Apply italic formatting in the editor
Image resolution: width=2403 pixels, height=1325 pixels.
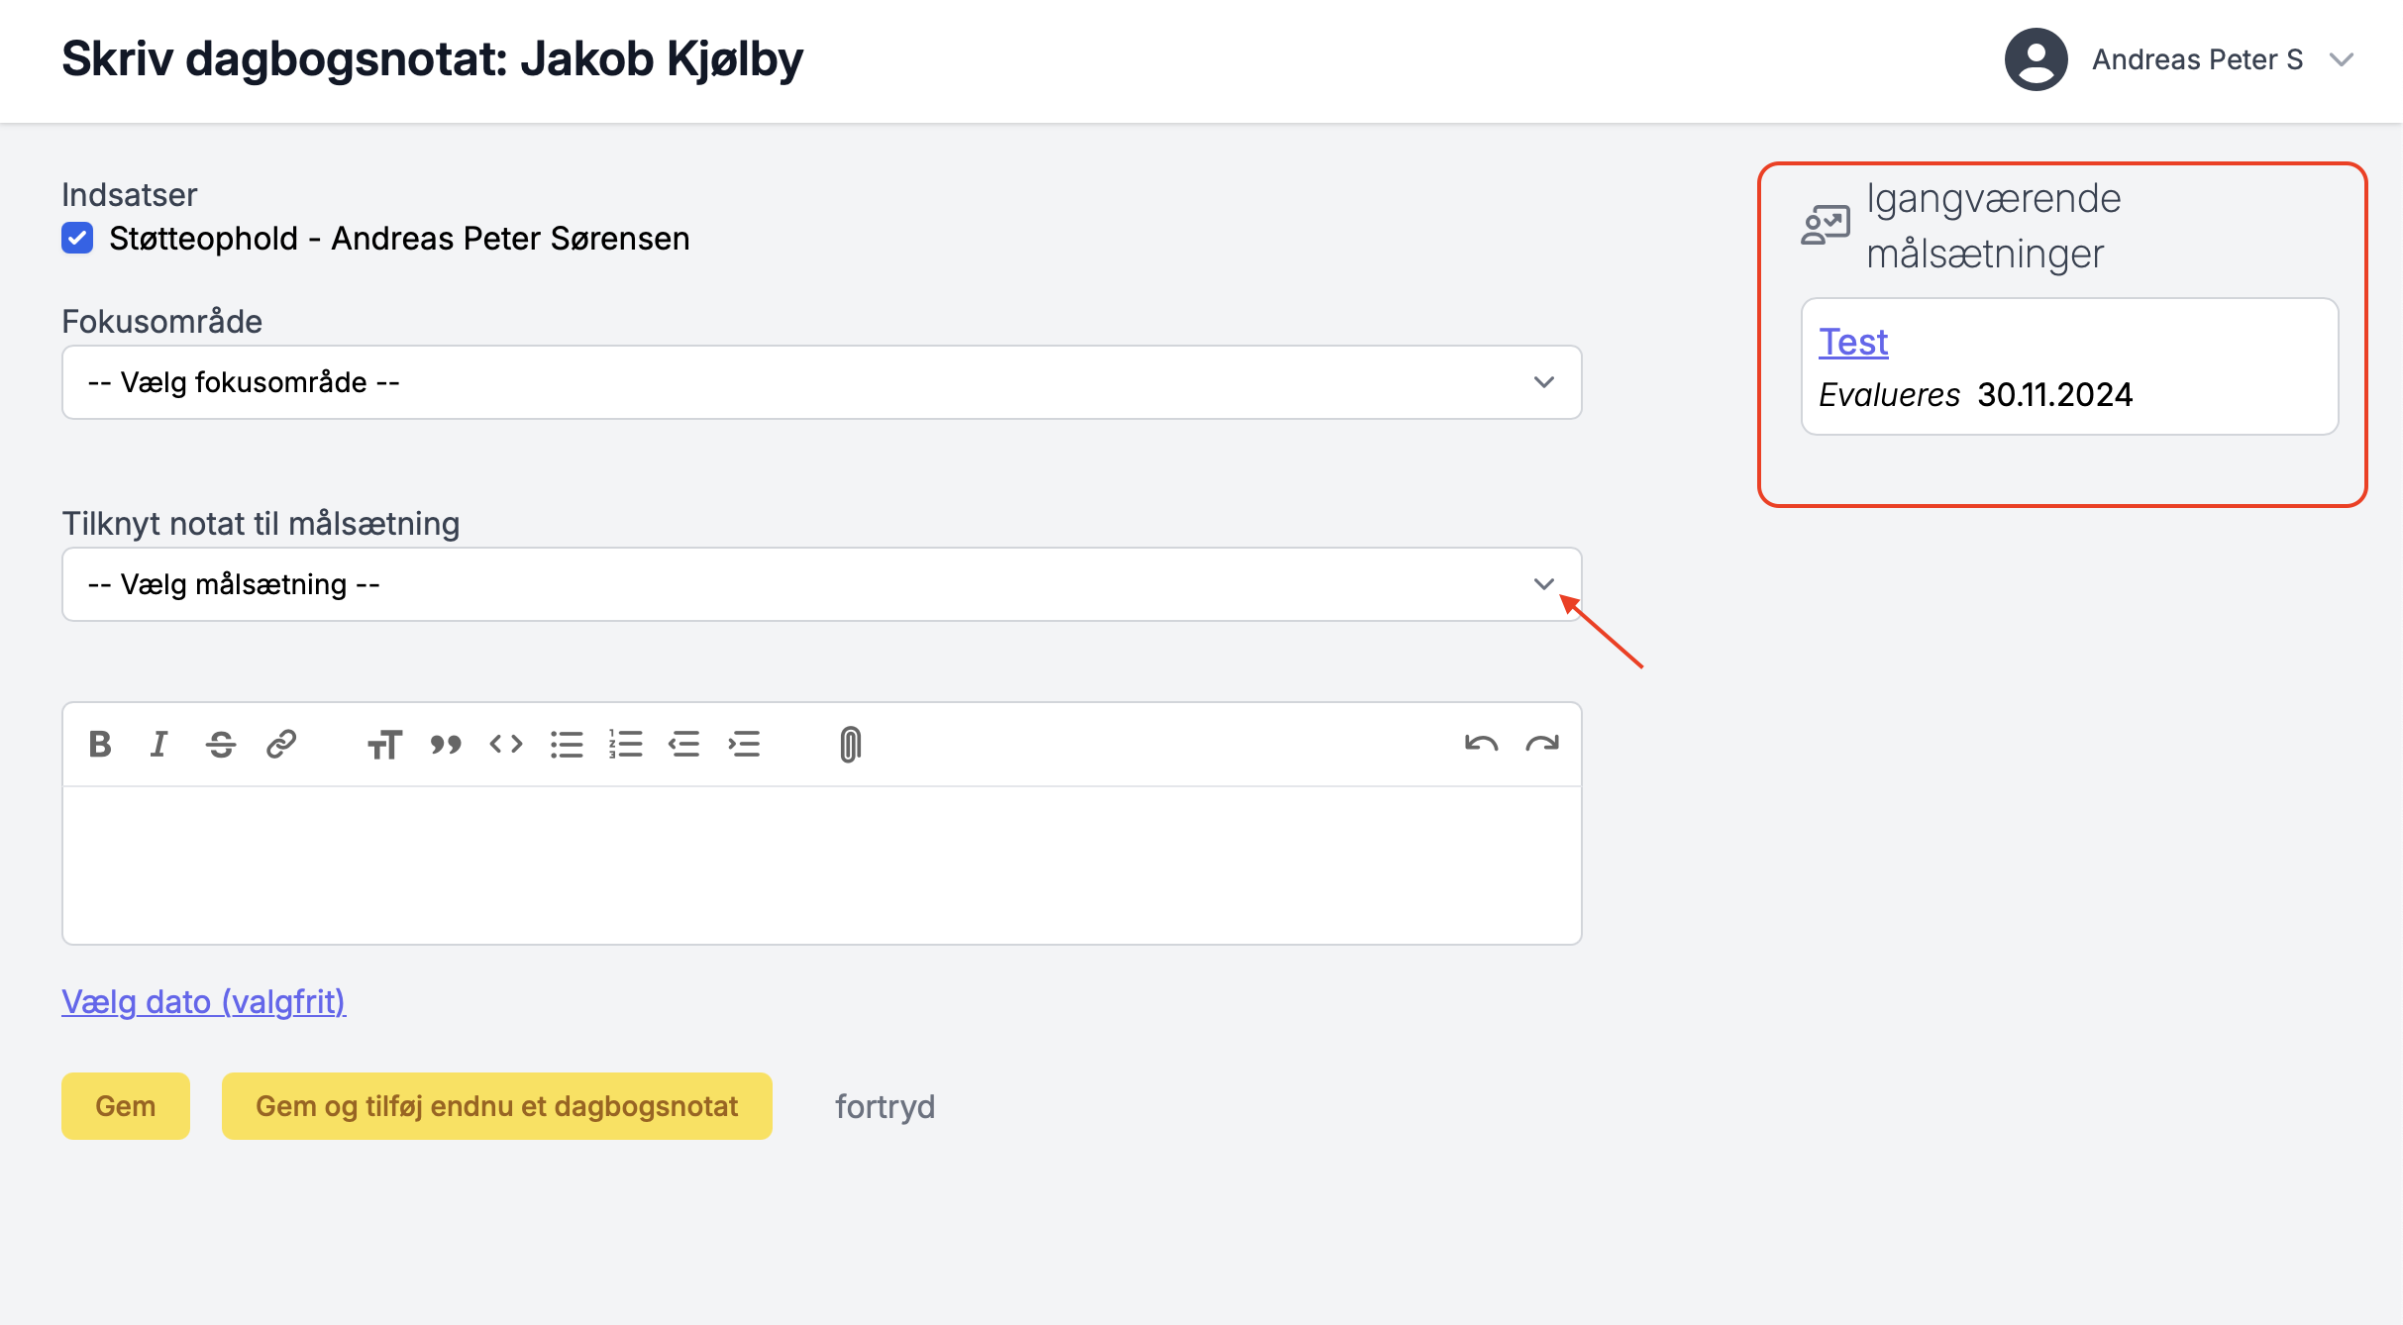point(159,744)
